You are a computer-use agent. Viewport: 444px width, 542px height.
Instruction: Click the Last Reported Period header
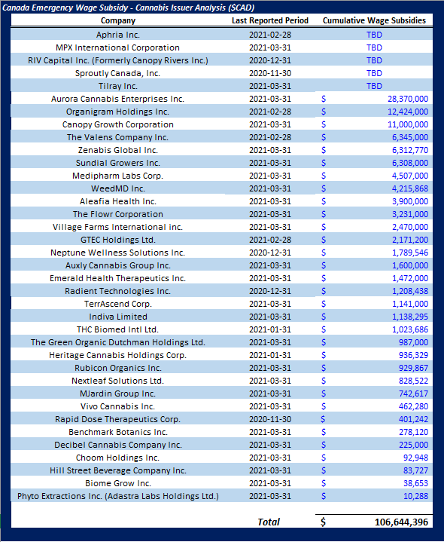[269, 21]
